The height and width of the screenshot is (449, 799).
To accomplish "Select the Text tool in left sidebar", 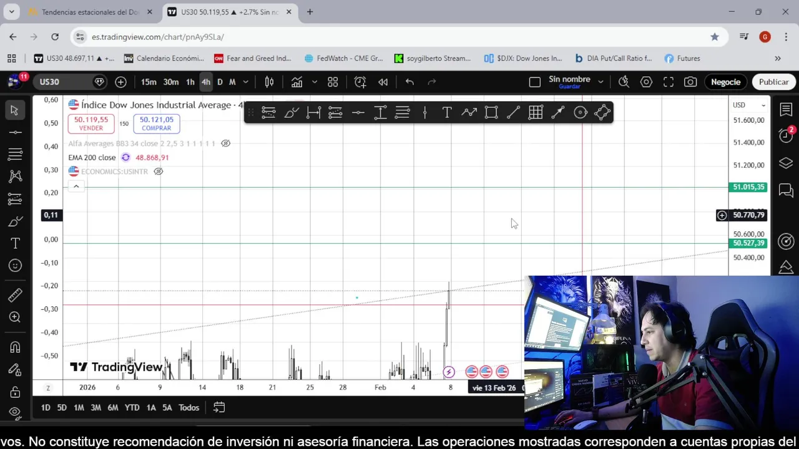I will [x=15, y=243].
